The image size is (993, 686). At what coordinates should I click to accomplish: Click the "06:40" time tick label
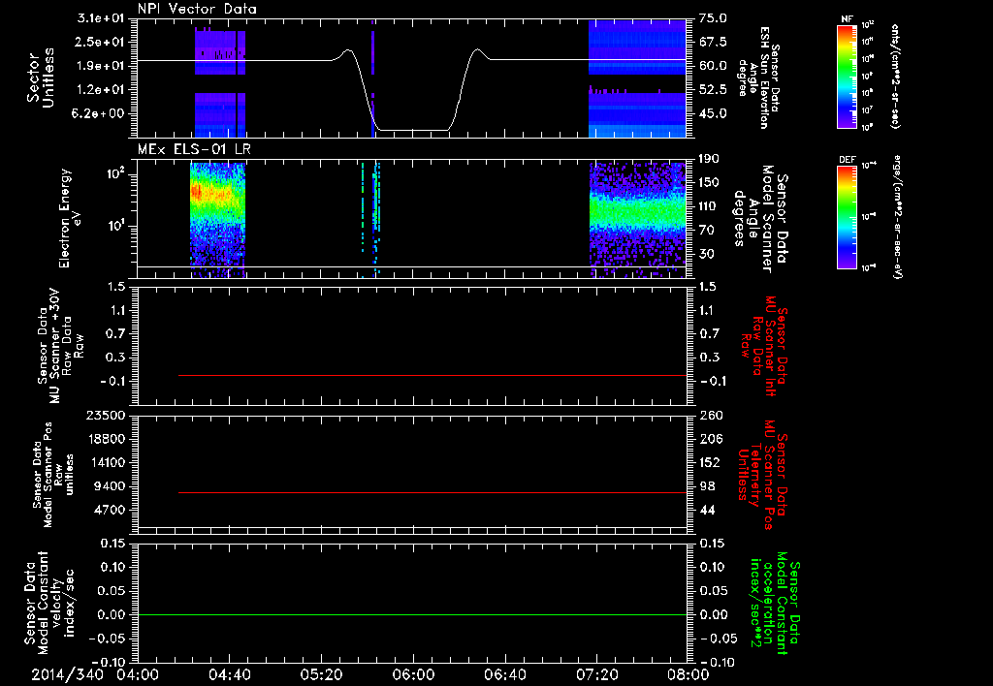point(504,675)
